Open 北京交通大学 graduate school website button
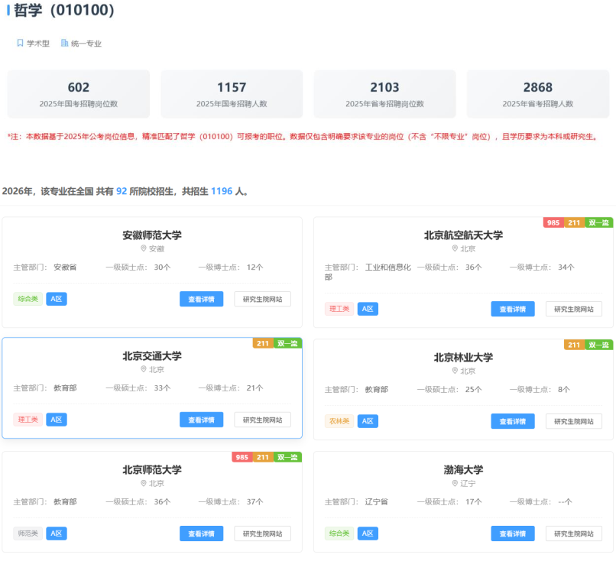Viewport: 616px width, 561px height. click(262, 420)
